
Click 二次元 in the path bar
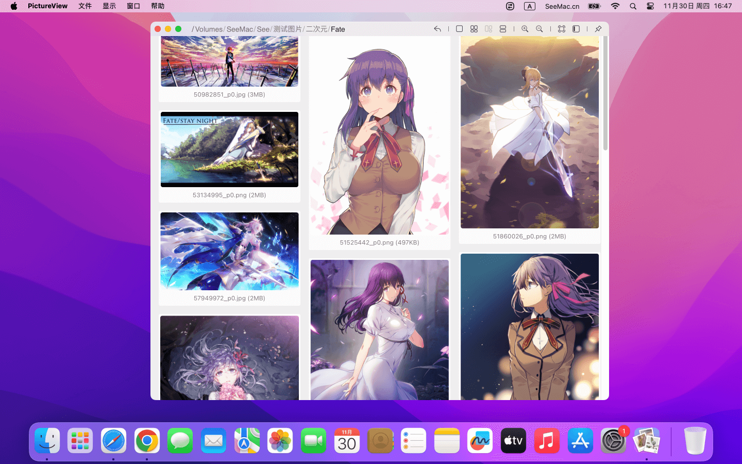click(x=316, y=29)
